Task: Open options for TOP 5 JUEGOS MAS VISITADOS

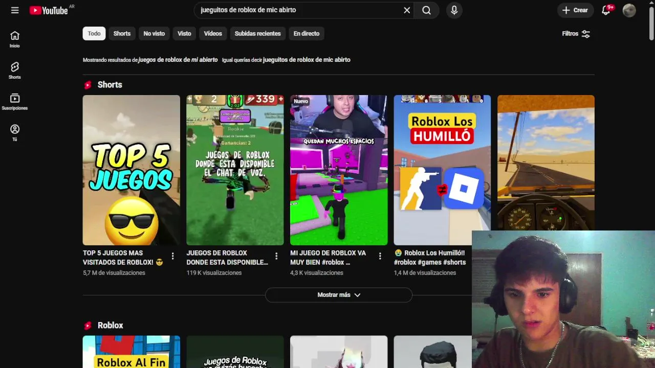Action: 172,256
